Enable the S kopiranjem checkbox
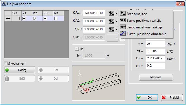Screen dimensions: 186x105 pos(6,64)
